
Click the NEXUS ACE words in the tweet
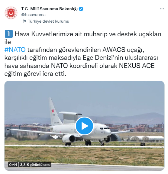pos(137,66)
